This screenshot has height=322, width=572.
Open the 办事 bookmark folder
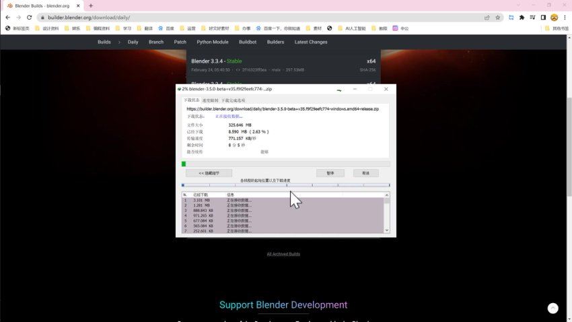click(x=242, y=28)
